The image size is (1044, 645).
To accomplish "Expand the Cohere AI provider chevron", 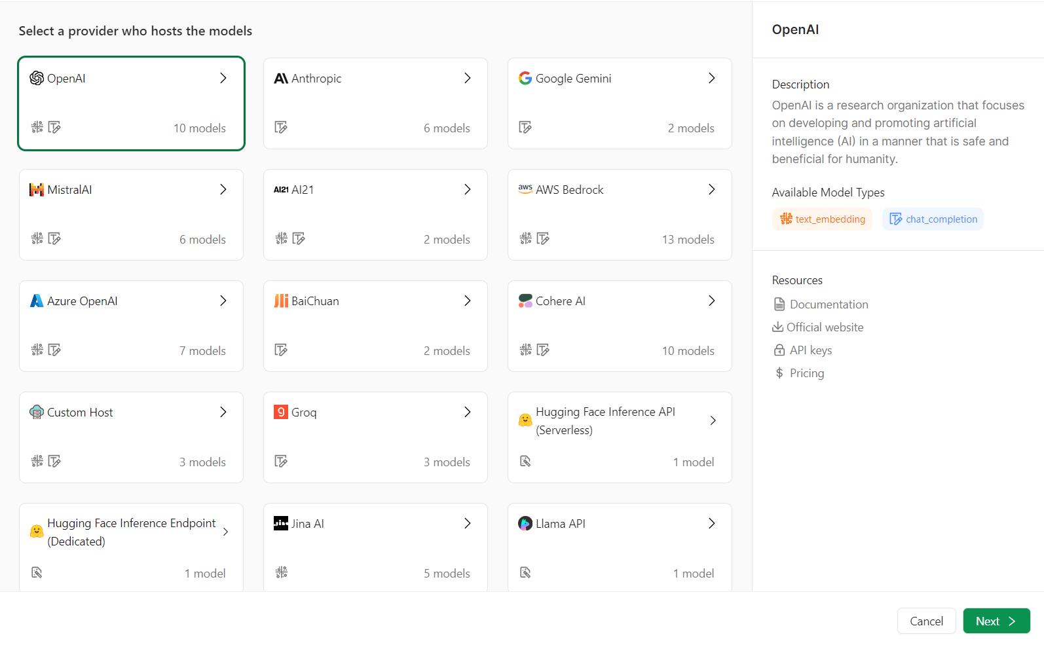I will pos(712,301).
